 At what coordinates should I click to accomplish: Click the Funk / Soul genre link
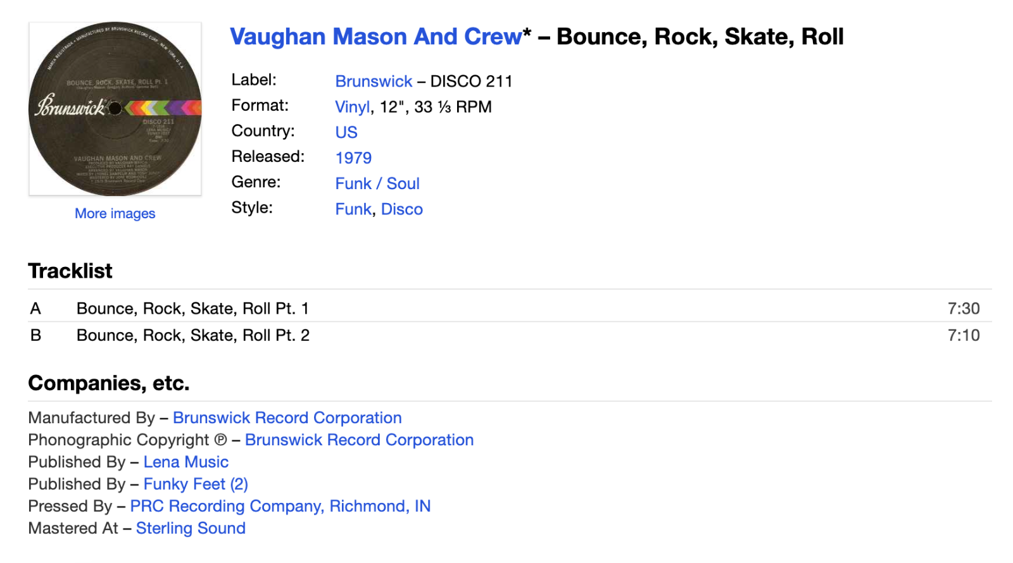click(x=377, y=183)
